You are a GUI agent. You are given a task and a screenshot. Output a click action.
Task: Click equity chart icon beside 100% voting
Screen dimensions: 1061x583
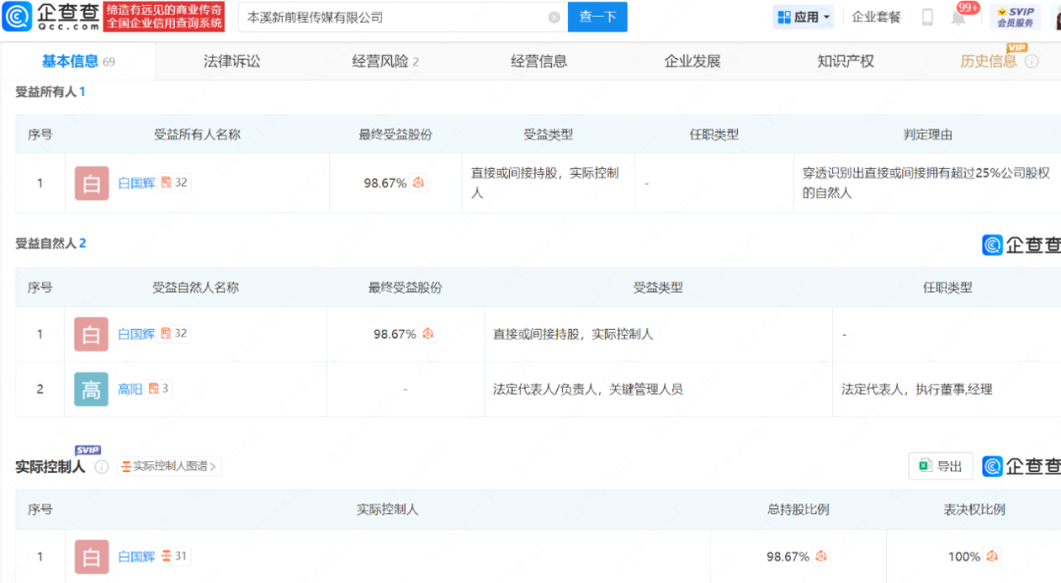click(x=992, y=556)
